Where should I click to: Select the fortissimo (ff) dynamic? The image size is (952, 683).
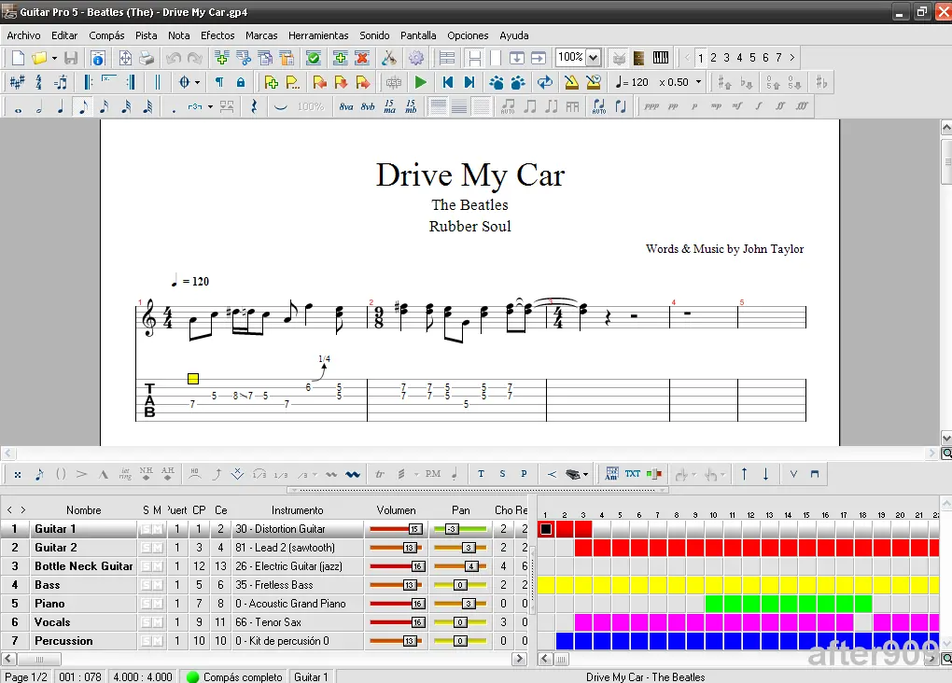click(x=779, y=107)
